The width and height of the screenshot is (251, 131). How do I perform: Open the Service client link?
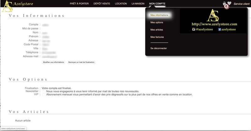pos(242,4)
